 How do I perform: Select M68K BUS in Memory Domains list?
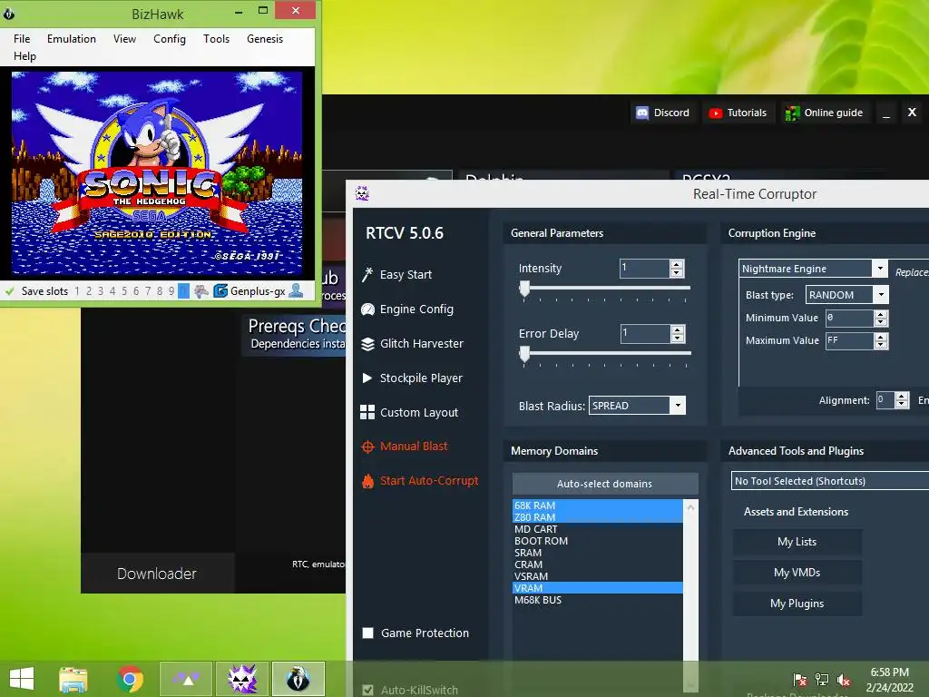[597, 600]
